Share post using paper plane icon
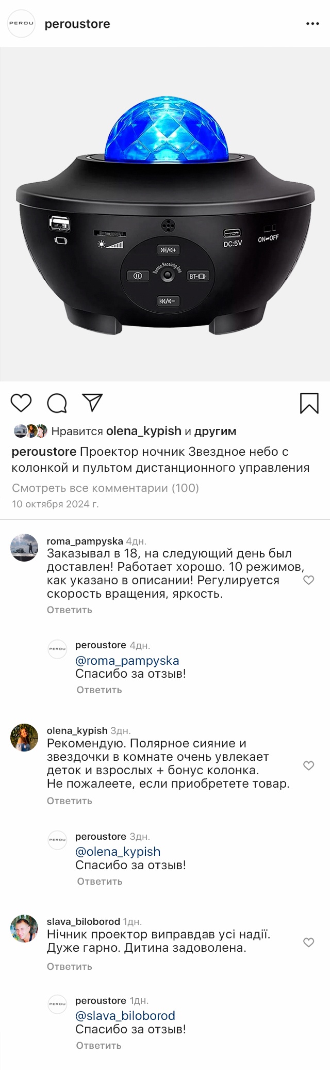Screen dimensions: 330x1070 pyautogui.click(x=93, y=403)
